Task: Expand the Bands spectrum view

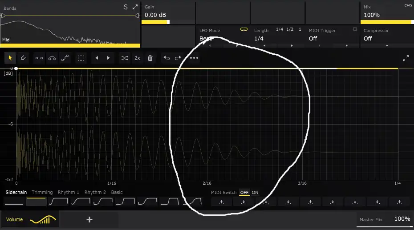Action: pos(135,7)
